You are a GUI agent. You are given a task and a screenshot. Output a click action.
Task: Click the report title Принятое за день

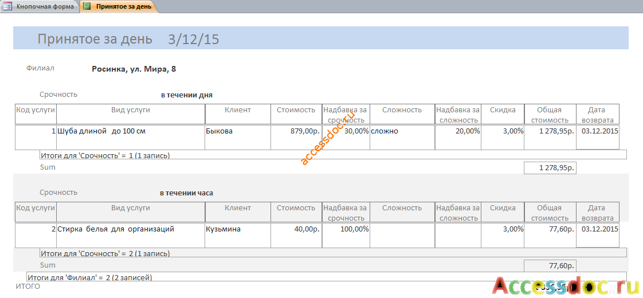pos(95,39)
